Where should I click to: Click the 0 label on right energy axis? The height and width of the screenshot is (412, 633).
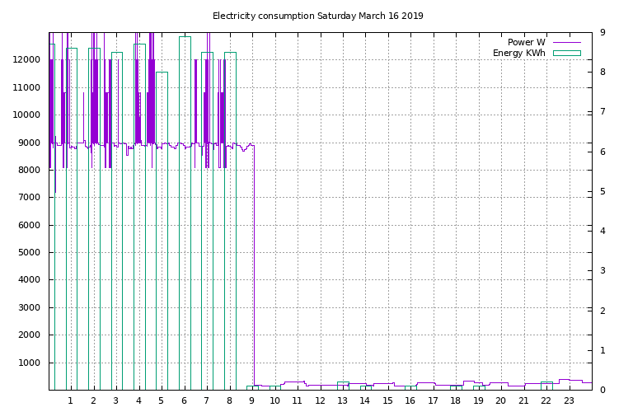(x=603, y=391)
